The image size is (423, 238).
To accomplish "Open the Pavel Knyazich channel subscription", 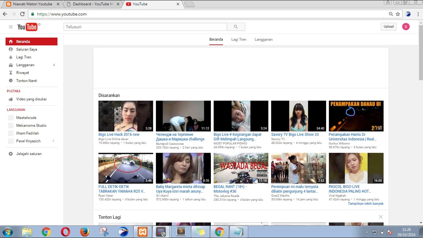I will (x=28, y=141).
